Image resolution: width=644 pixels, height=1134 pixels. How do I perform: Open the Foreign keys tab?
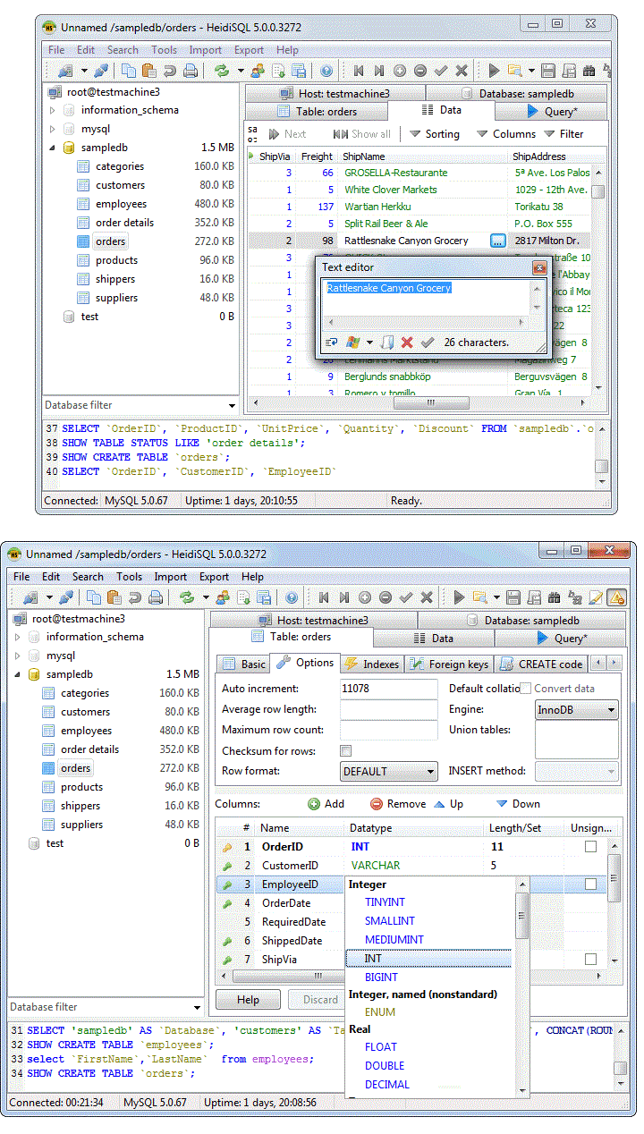(x=450, y=664)
